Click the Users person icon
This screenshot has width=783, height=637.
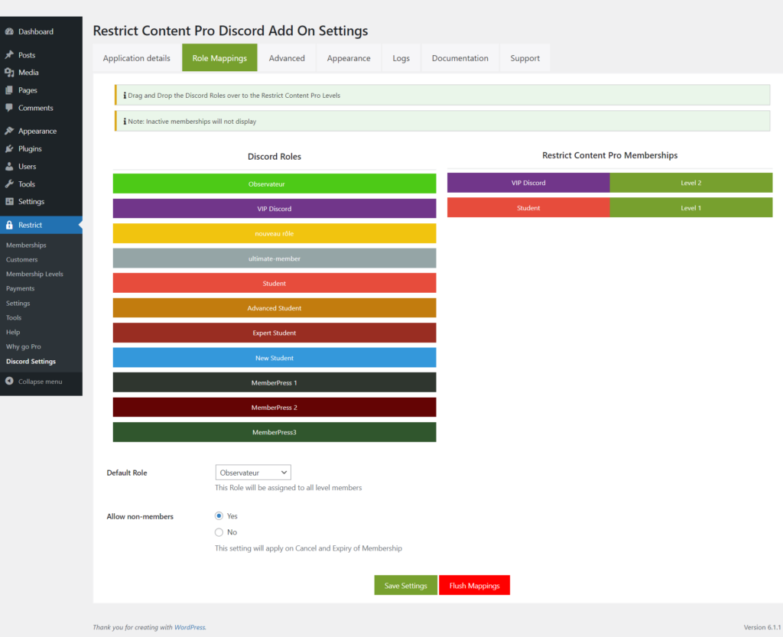pyautogui.click(x=9, y=166)
